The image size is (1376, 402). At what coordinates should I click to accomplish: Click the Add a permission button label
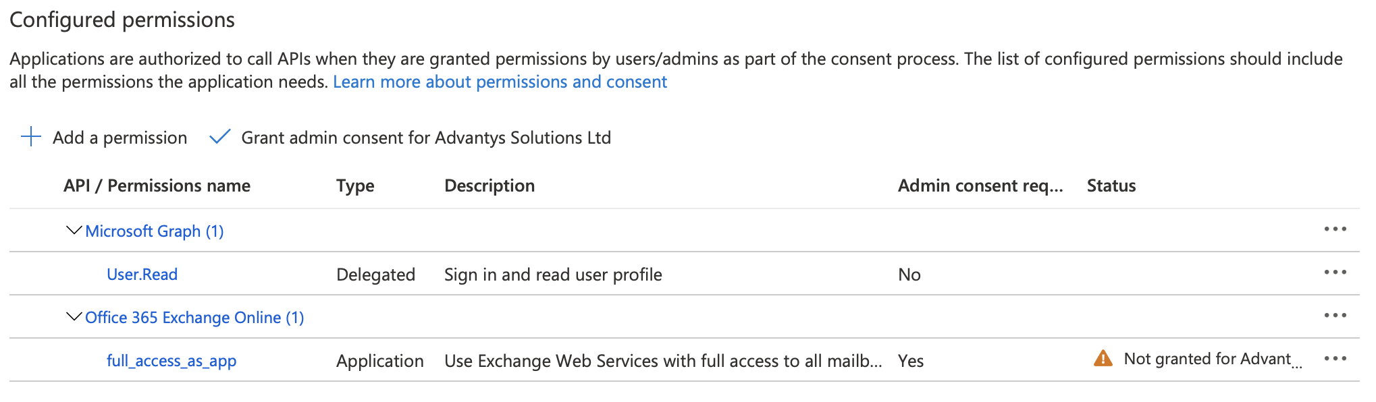coord(120,138)
